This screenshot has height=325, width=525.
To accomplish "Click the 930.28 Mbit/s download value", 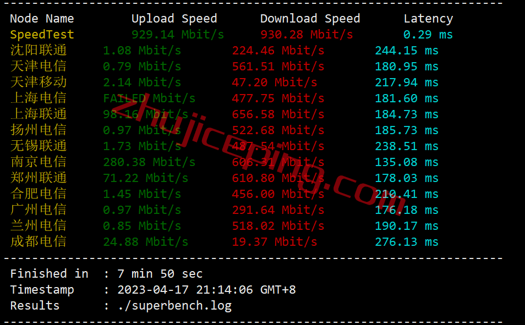I will (307, 35).
